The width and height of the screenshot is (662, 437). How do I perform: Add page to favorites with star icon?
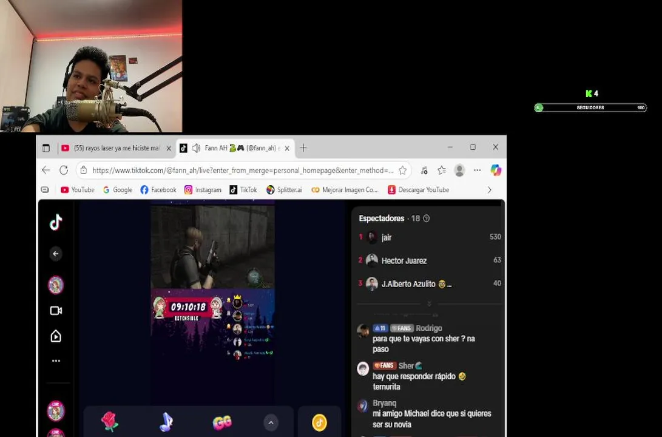pyautogui.click(x=403, y=170)
